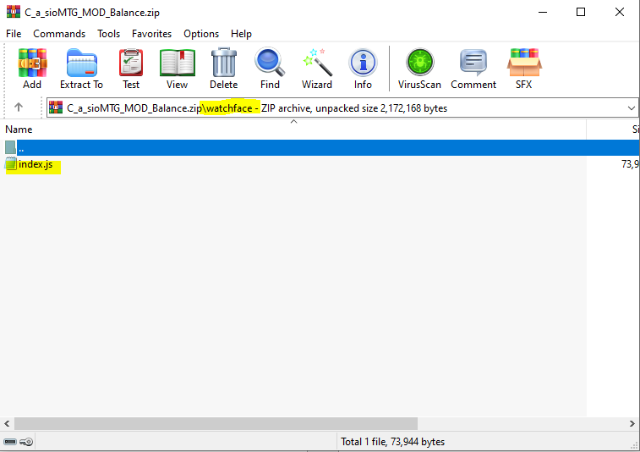Maximize the WinRAR window
640x452 pixels.
(x=581, y=12)
